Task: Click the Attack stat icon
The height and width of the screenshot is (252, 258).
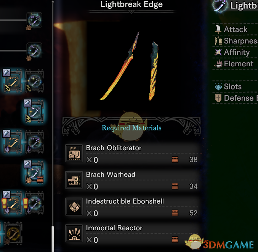Action: (218, 29)
